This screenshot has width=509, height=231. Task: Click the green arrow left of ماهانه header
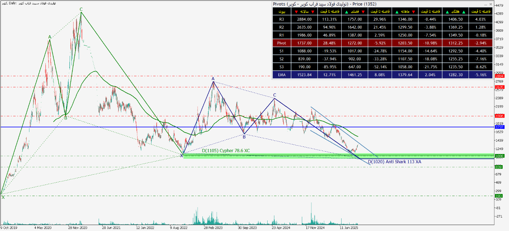pyautogui.click(x=396, y=12)
